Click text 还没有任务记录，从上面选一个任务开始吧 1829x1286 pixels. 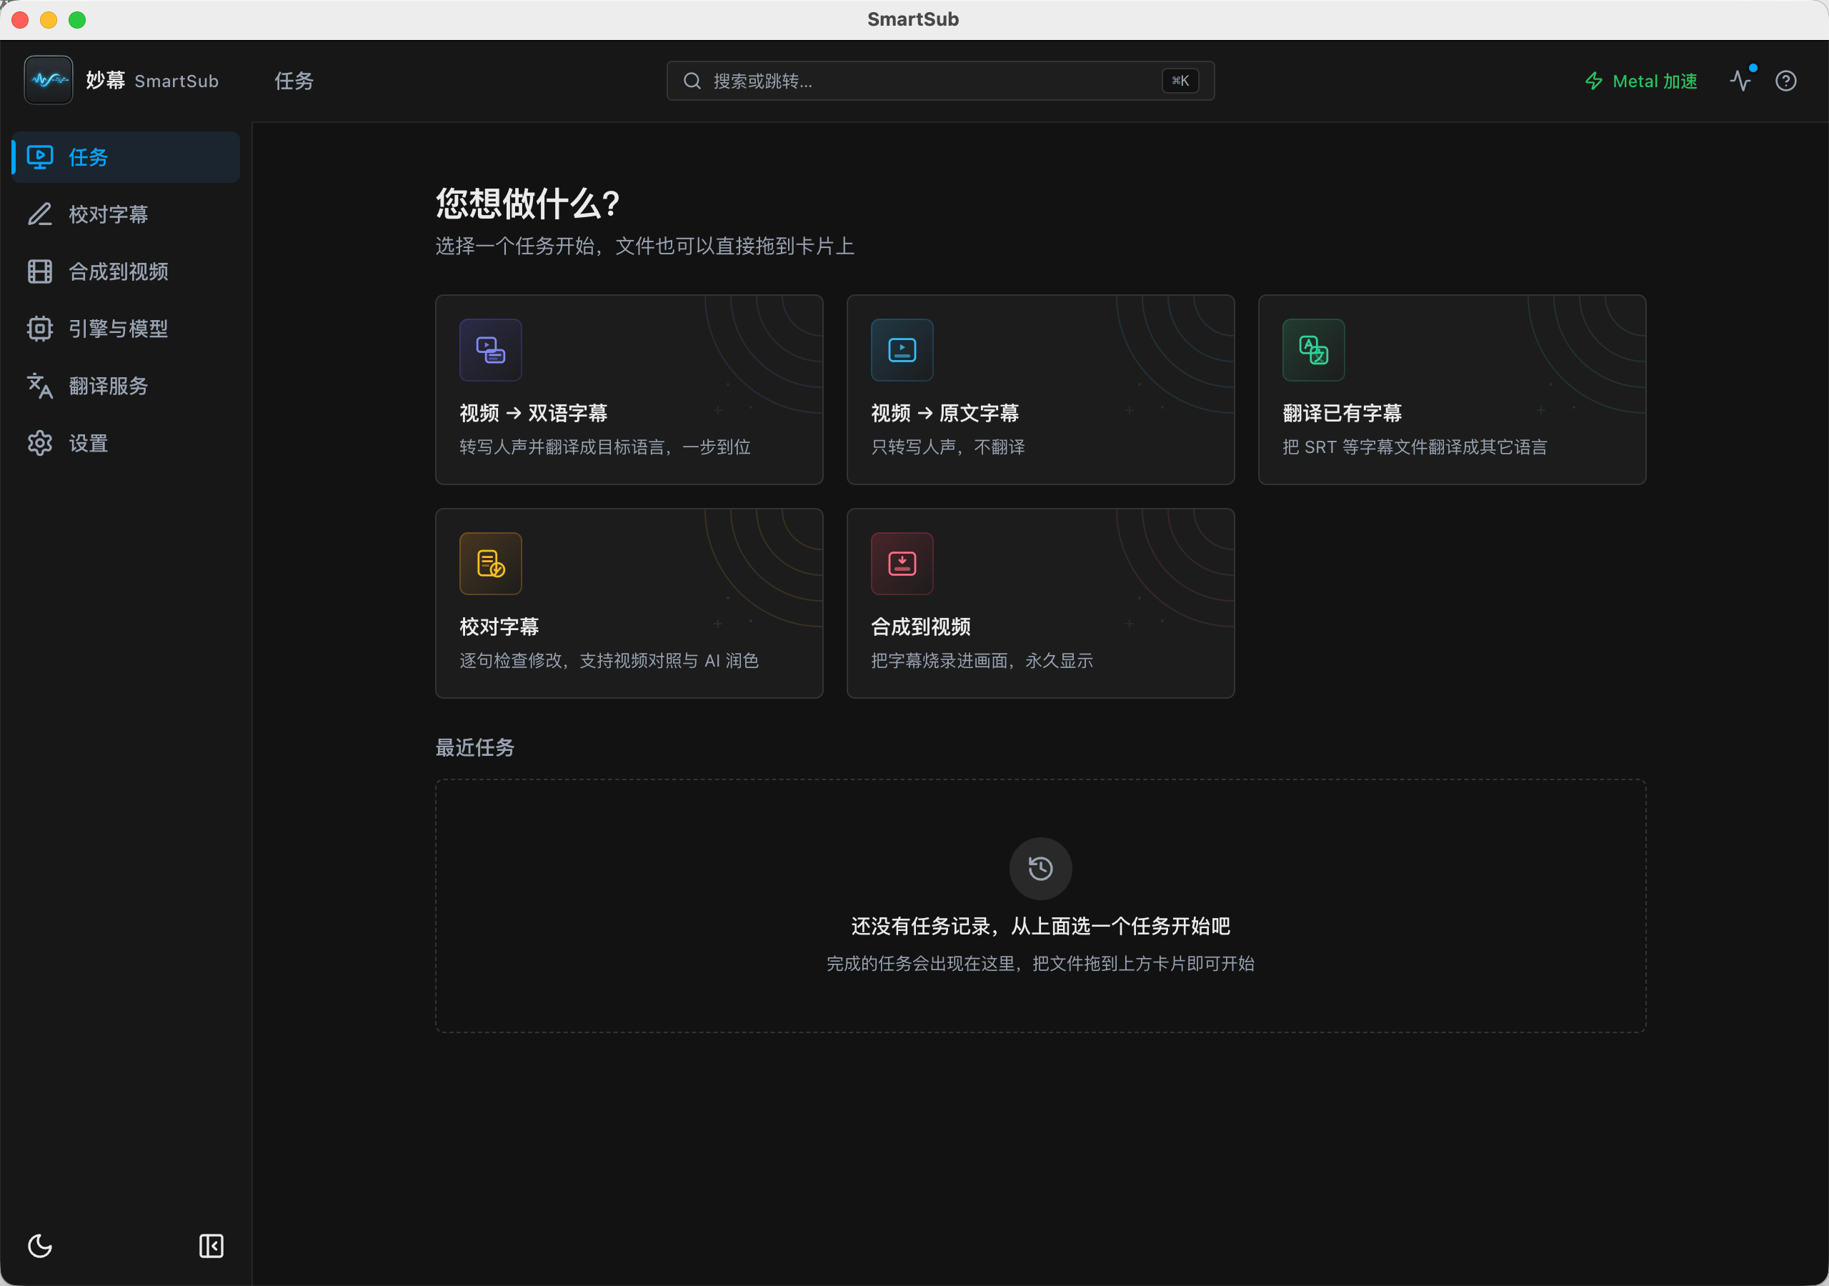pyautogui.click(x=1040, y=926)
